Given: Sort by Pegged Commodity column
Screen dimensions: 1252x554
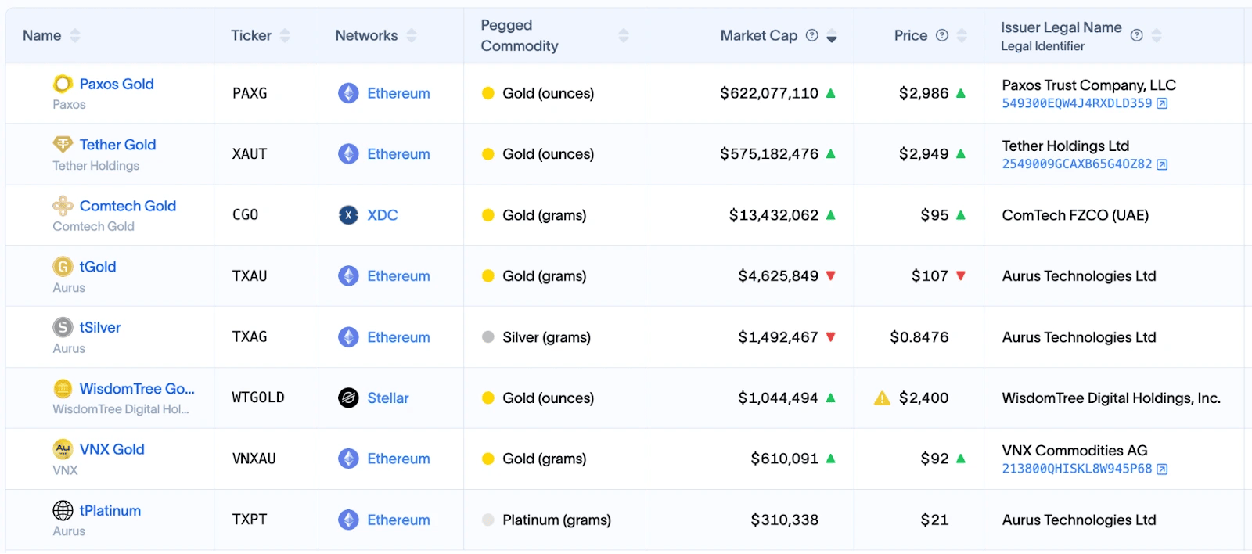Looking at the screenshot, I should coord(624,35).
